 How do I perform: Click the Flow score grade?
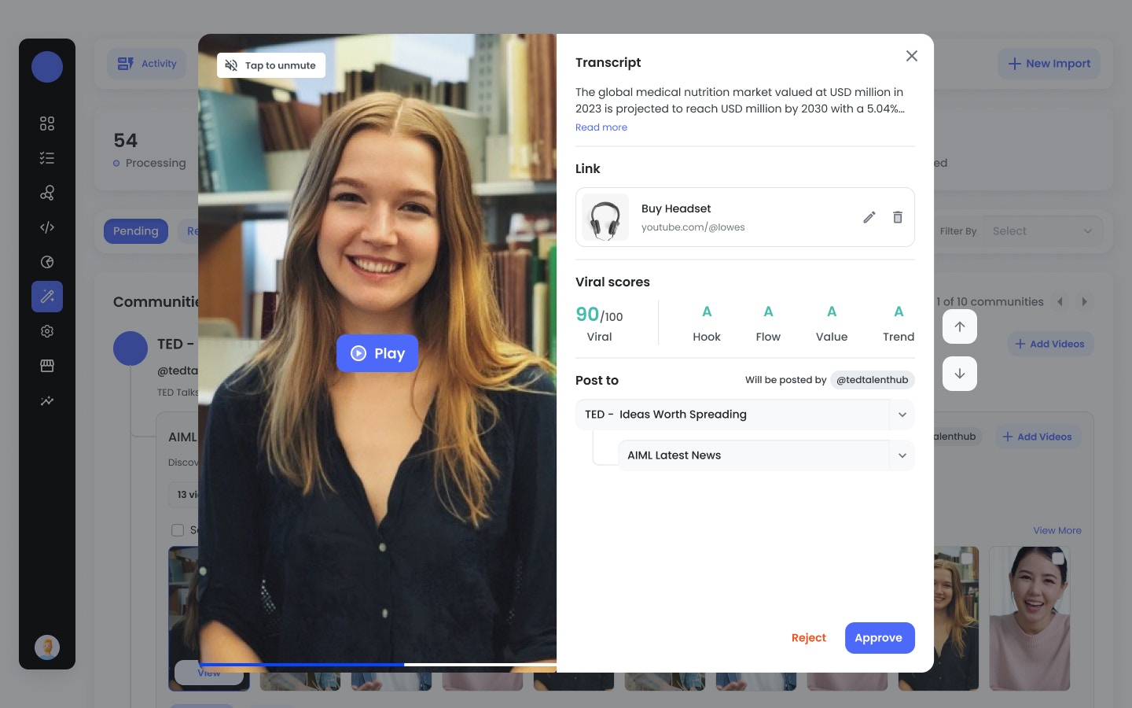(x=768, y=312)
